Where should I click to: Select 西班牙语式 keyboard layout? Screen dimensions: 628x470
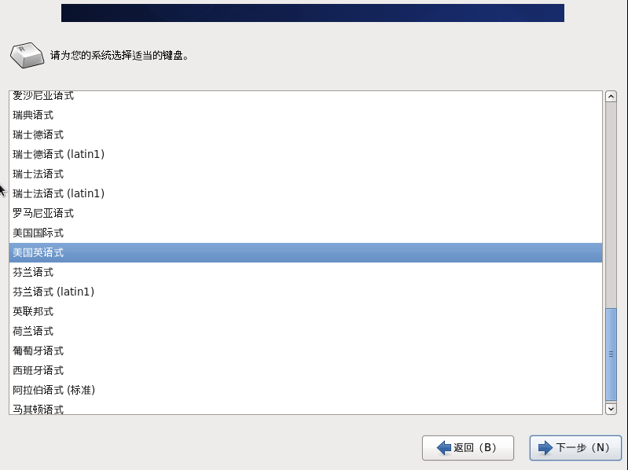(x=306, y=370)
